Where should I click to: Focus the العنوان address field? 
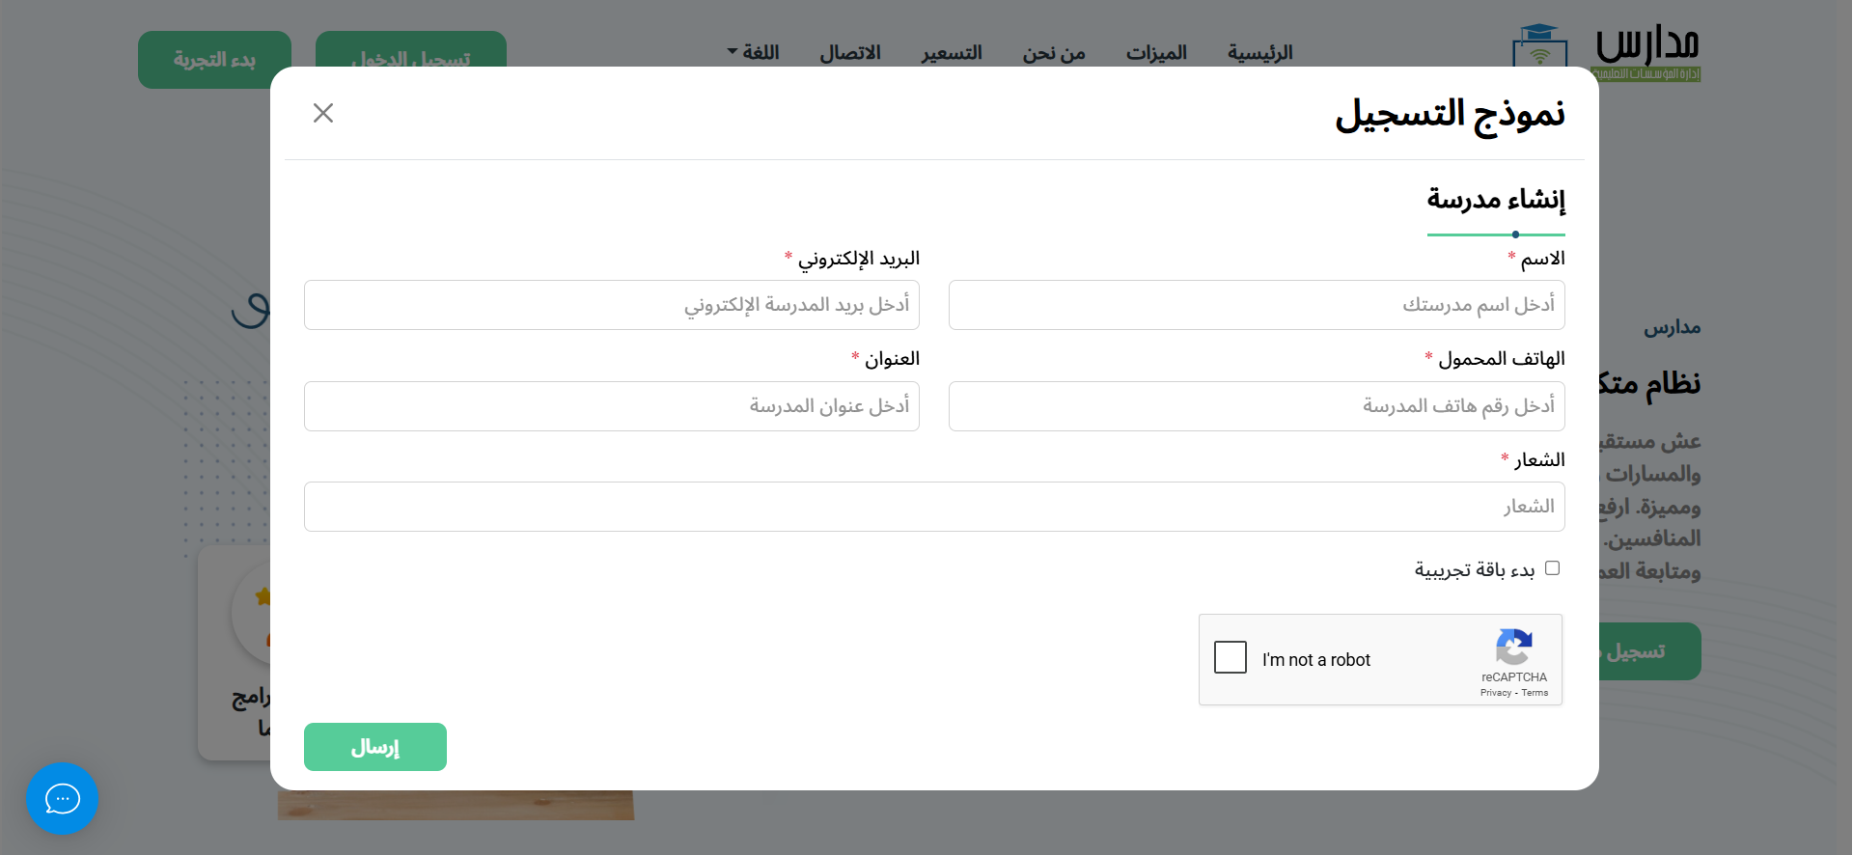point(612,406)
